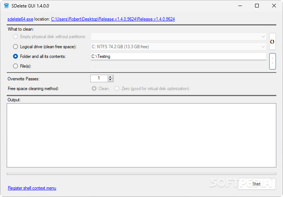Click the progress bar below Output
The height and width of the screenshot is (197, 283).
pos(142,174)
